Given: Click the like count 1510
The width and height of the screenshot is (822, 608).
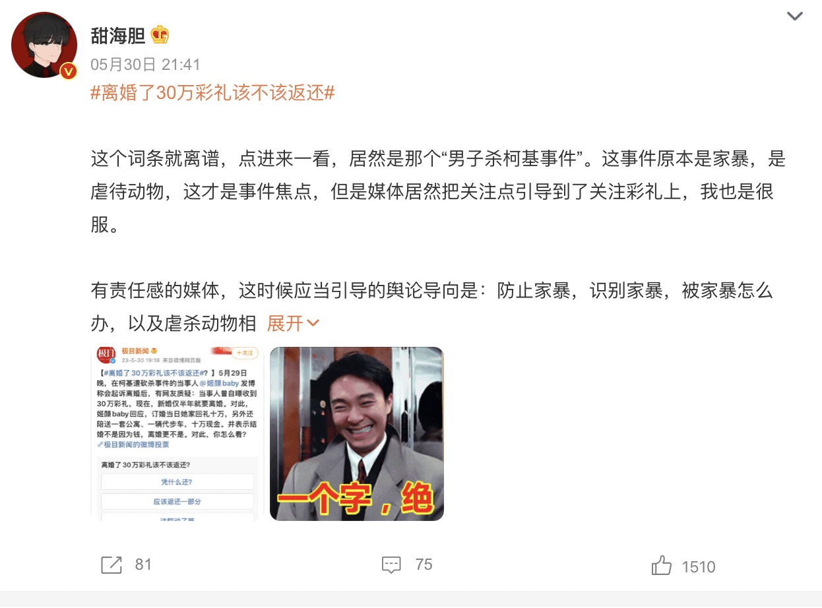Looking at the screenshot, I should [699, 566].
